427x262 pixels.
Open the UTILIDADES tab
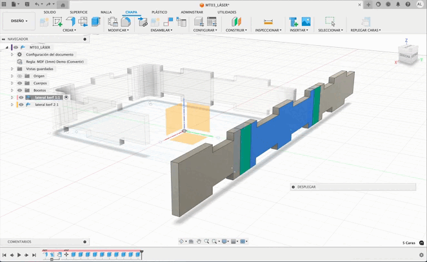[226, 12]
